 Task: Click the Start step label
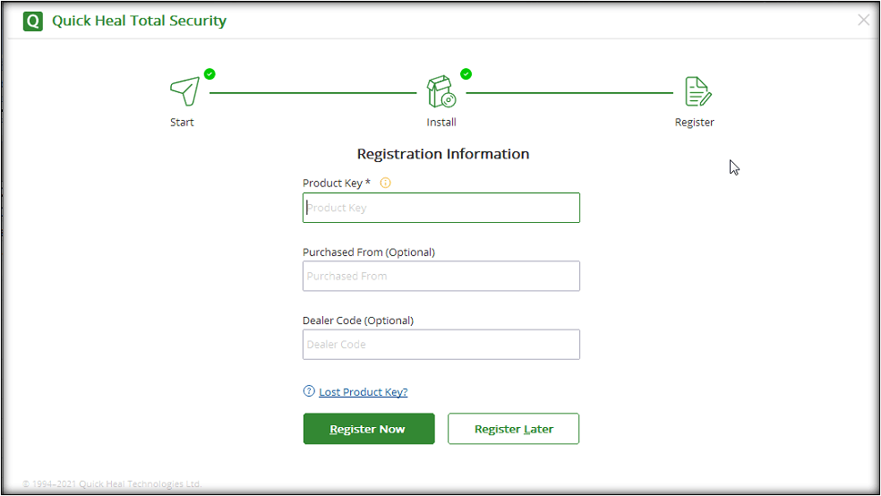[x=182, y=123]
